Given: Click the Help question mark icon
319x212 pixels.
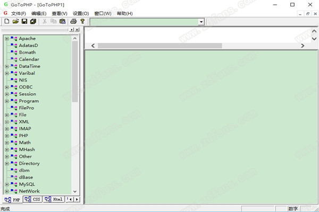Looking at the screenshot, I should click(82, 21).
